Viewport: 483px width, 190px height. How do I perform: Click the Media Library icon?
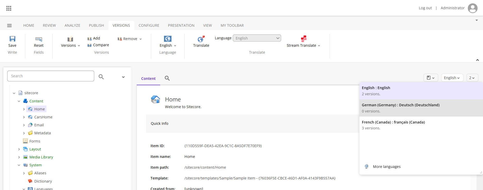(x=25, y=157)
